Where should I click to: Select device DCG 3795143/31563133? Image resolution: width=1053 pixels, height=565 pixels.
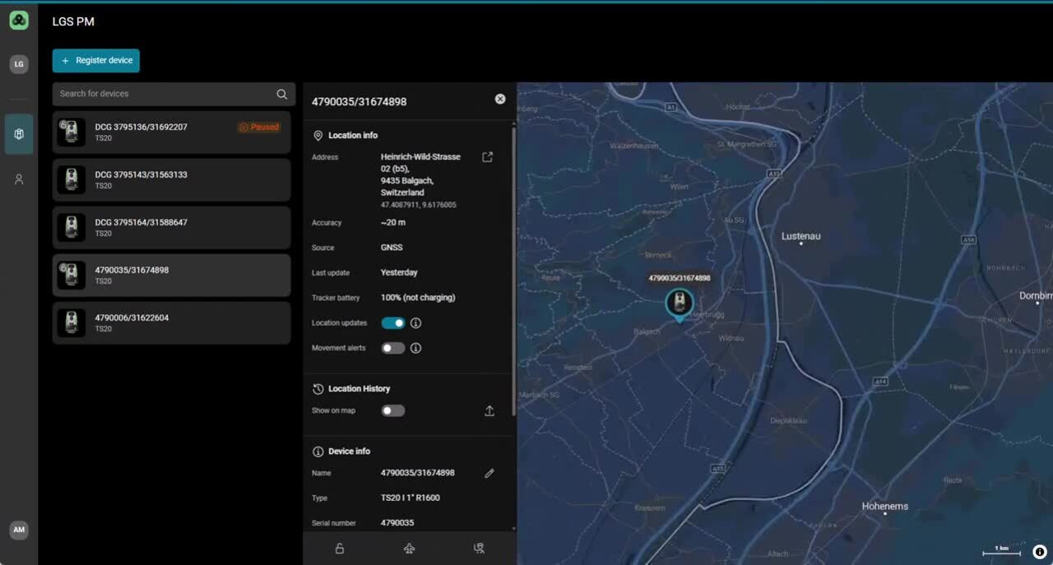(x=171, y=180)
